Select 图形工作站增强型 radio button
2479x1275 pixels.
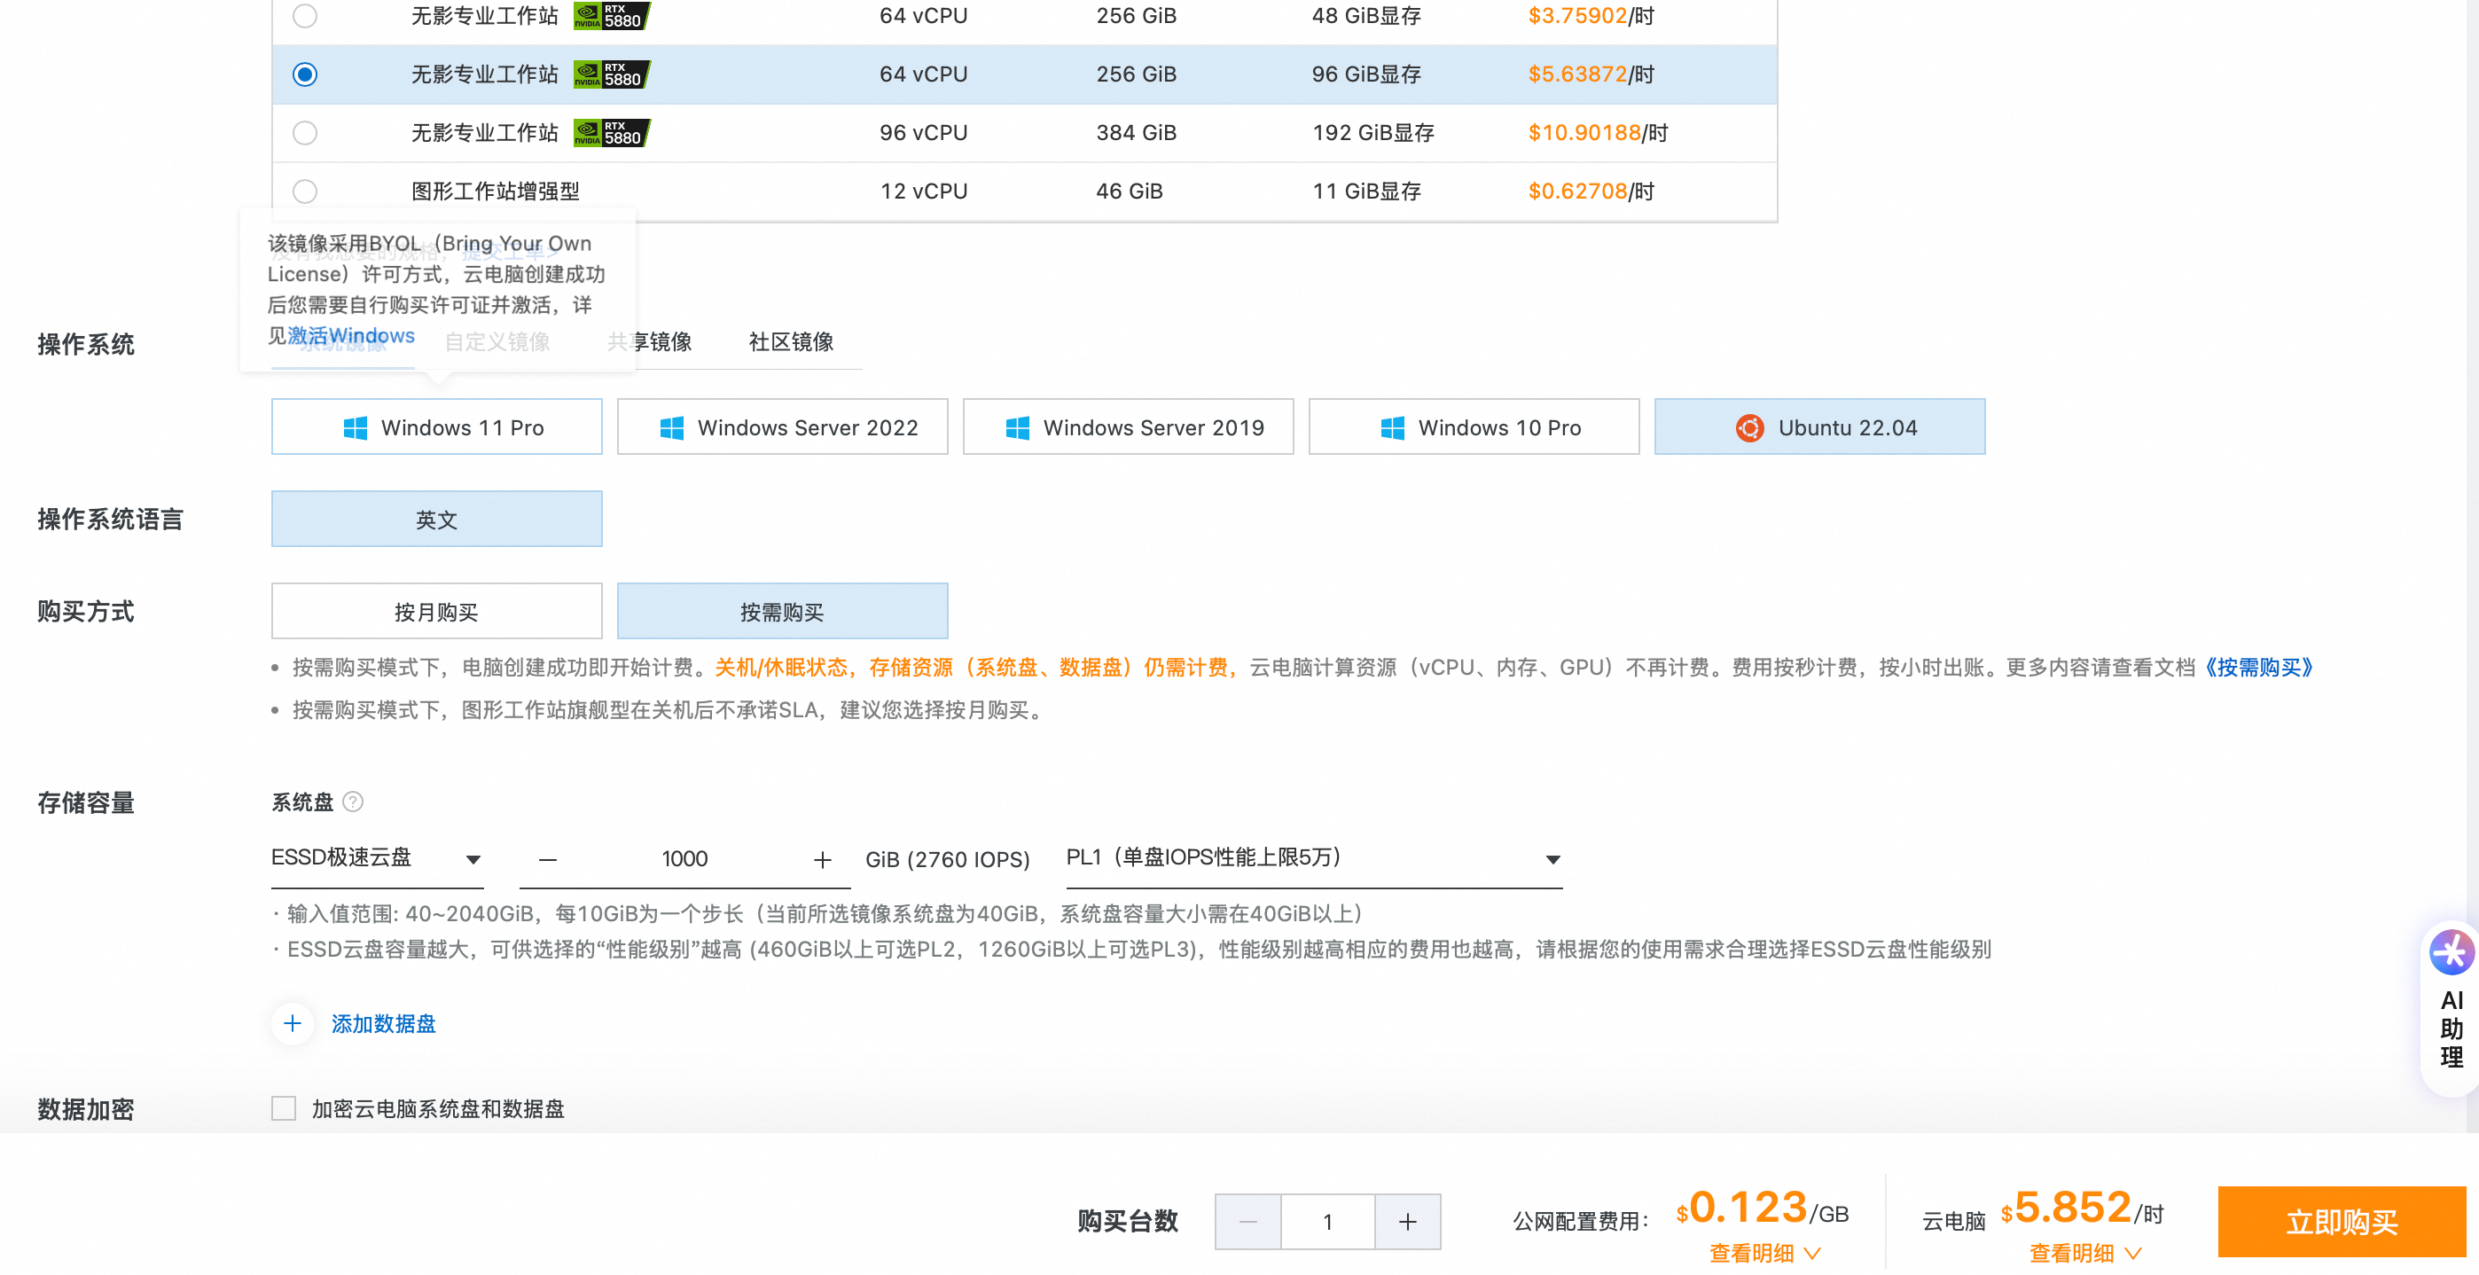click(305, 192)
